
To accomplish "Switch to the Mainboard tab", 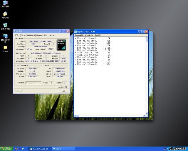I will [x=31, y=35].
